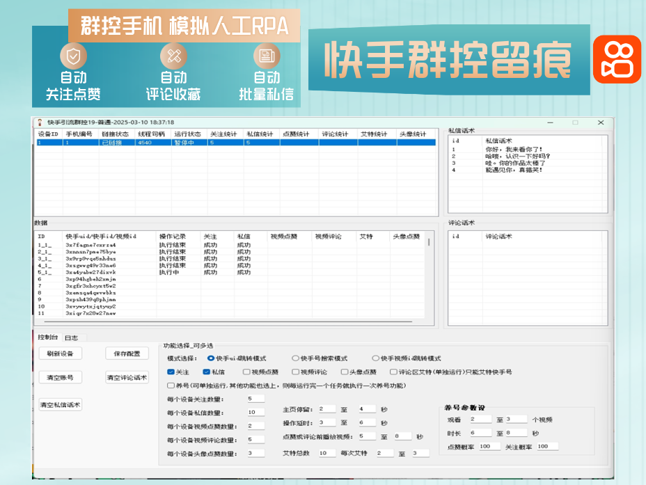Select message script 能遇见你，真搞笑！

514,170
